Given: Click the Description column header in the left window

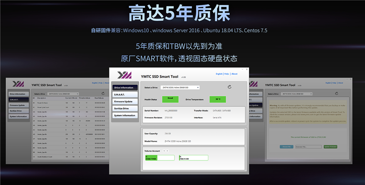Looking at the screenshot, I should [42, 98].
